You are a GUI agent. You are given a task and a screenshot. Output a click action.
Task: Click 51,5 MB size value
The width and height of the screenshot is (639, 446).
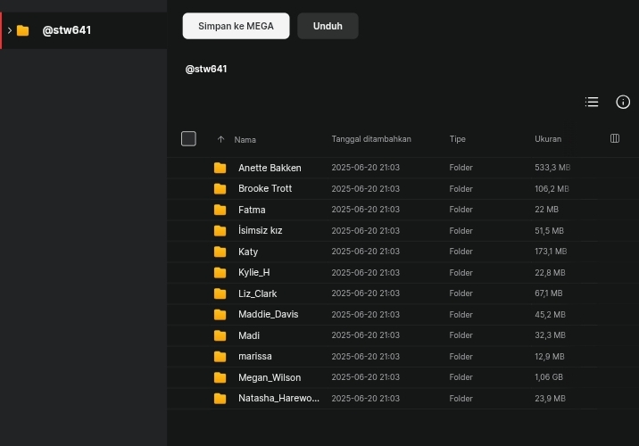point(550,230)
